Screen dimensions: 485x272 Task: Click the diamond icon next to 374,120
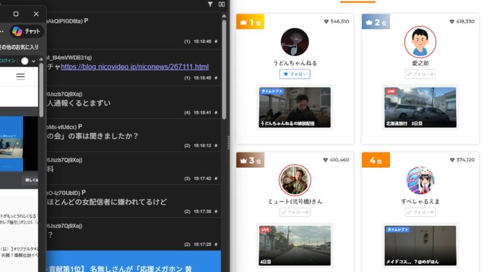[x=452, y=160]
